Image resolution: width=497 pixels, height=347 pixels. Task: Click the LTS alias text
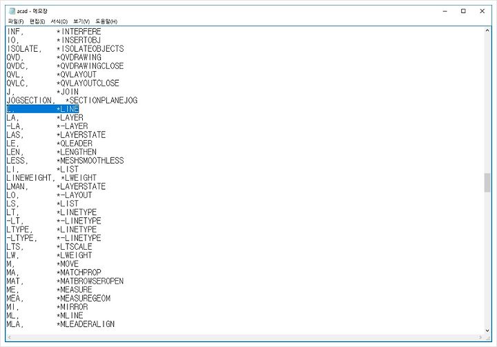pos(14,246)
